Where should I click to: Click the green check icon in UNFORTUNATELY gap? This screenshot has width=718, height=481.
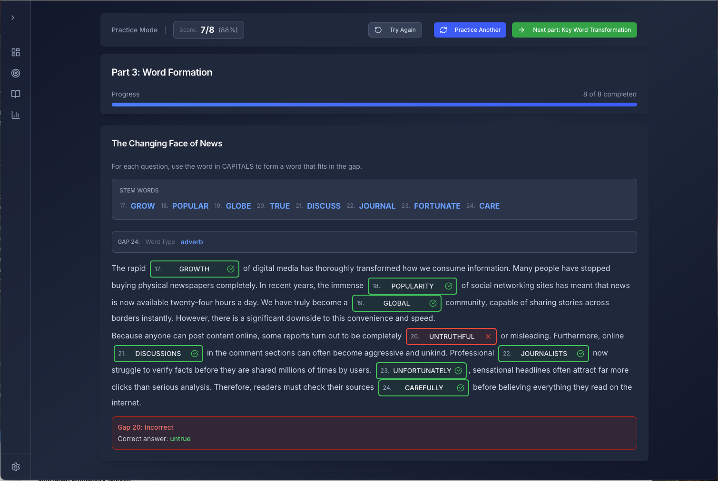[458, 371]
